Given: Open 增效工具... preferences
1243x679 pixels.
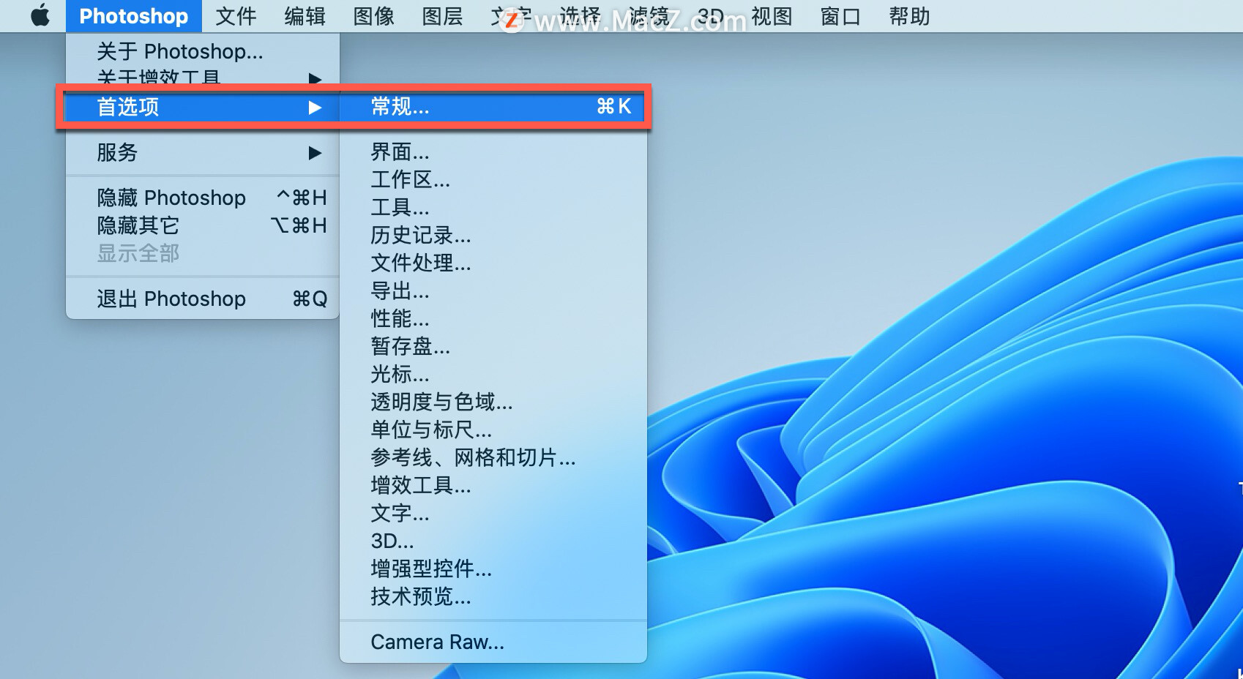Looking at the screenshot, I should tap(493, 486).
